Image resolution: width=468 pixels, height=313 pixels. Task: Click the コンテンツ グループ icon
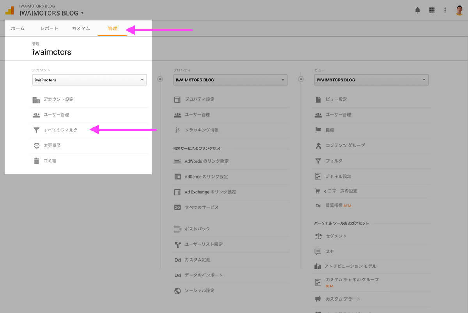pyautogui.click(x=318, y=145)
